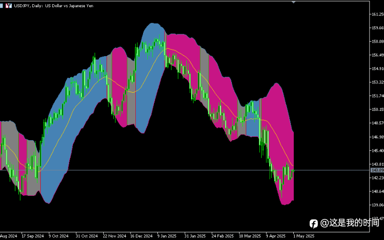This screenshot has width=384, height=240.
Task: Click the Facebook logo in the watermark
Action: [x=313, y=223]
